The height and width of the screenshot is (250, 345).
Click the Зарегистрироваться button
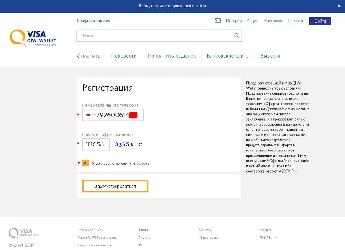click(x=115, y=186)
